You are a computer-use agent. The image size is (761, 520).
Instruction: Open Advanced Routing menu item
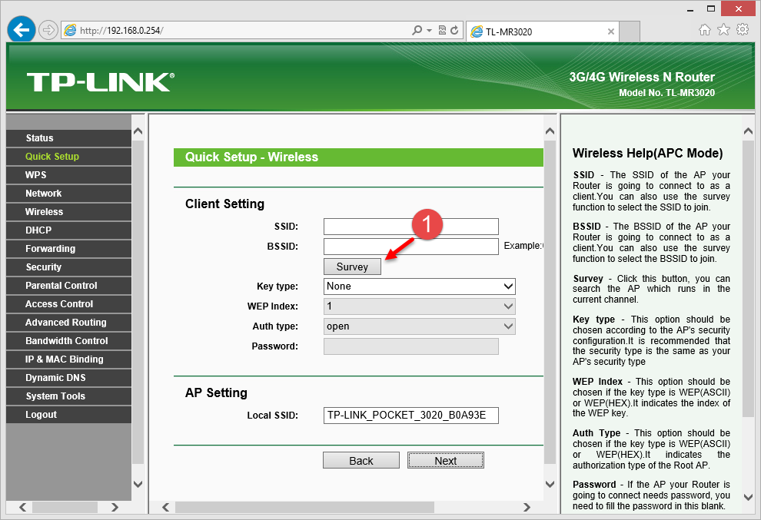[68, 322]
